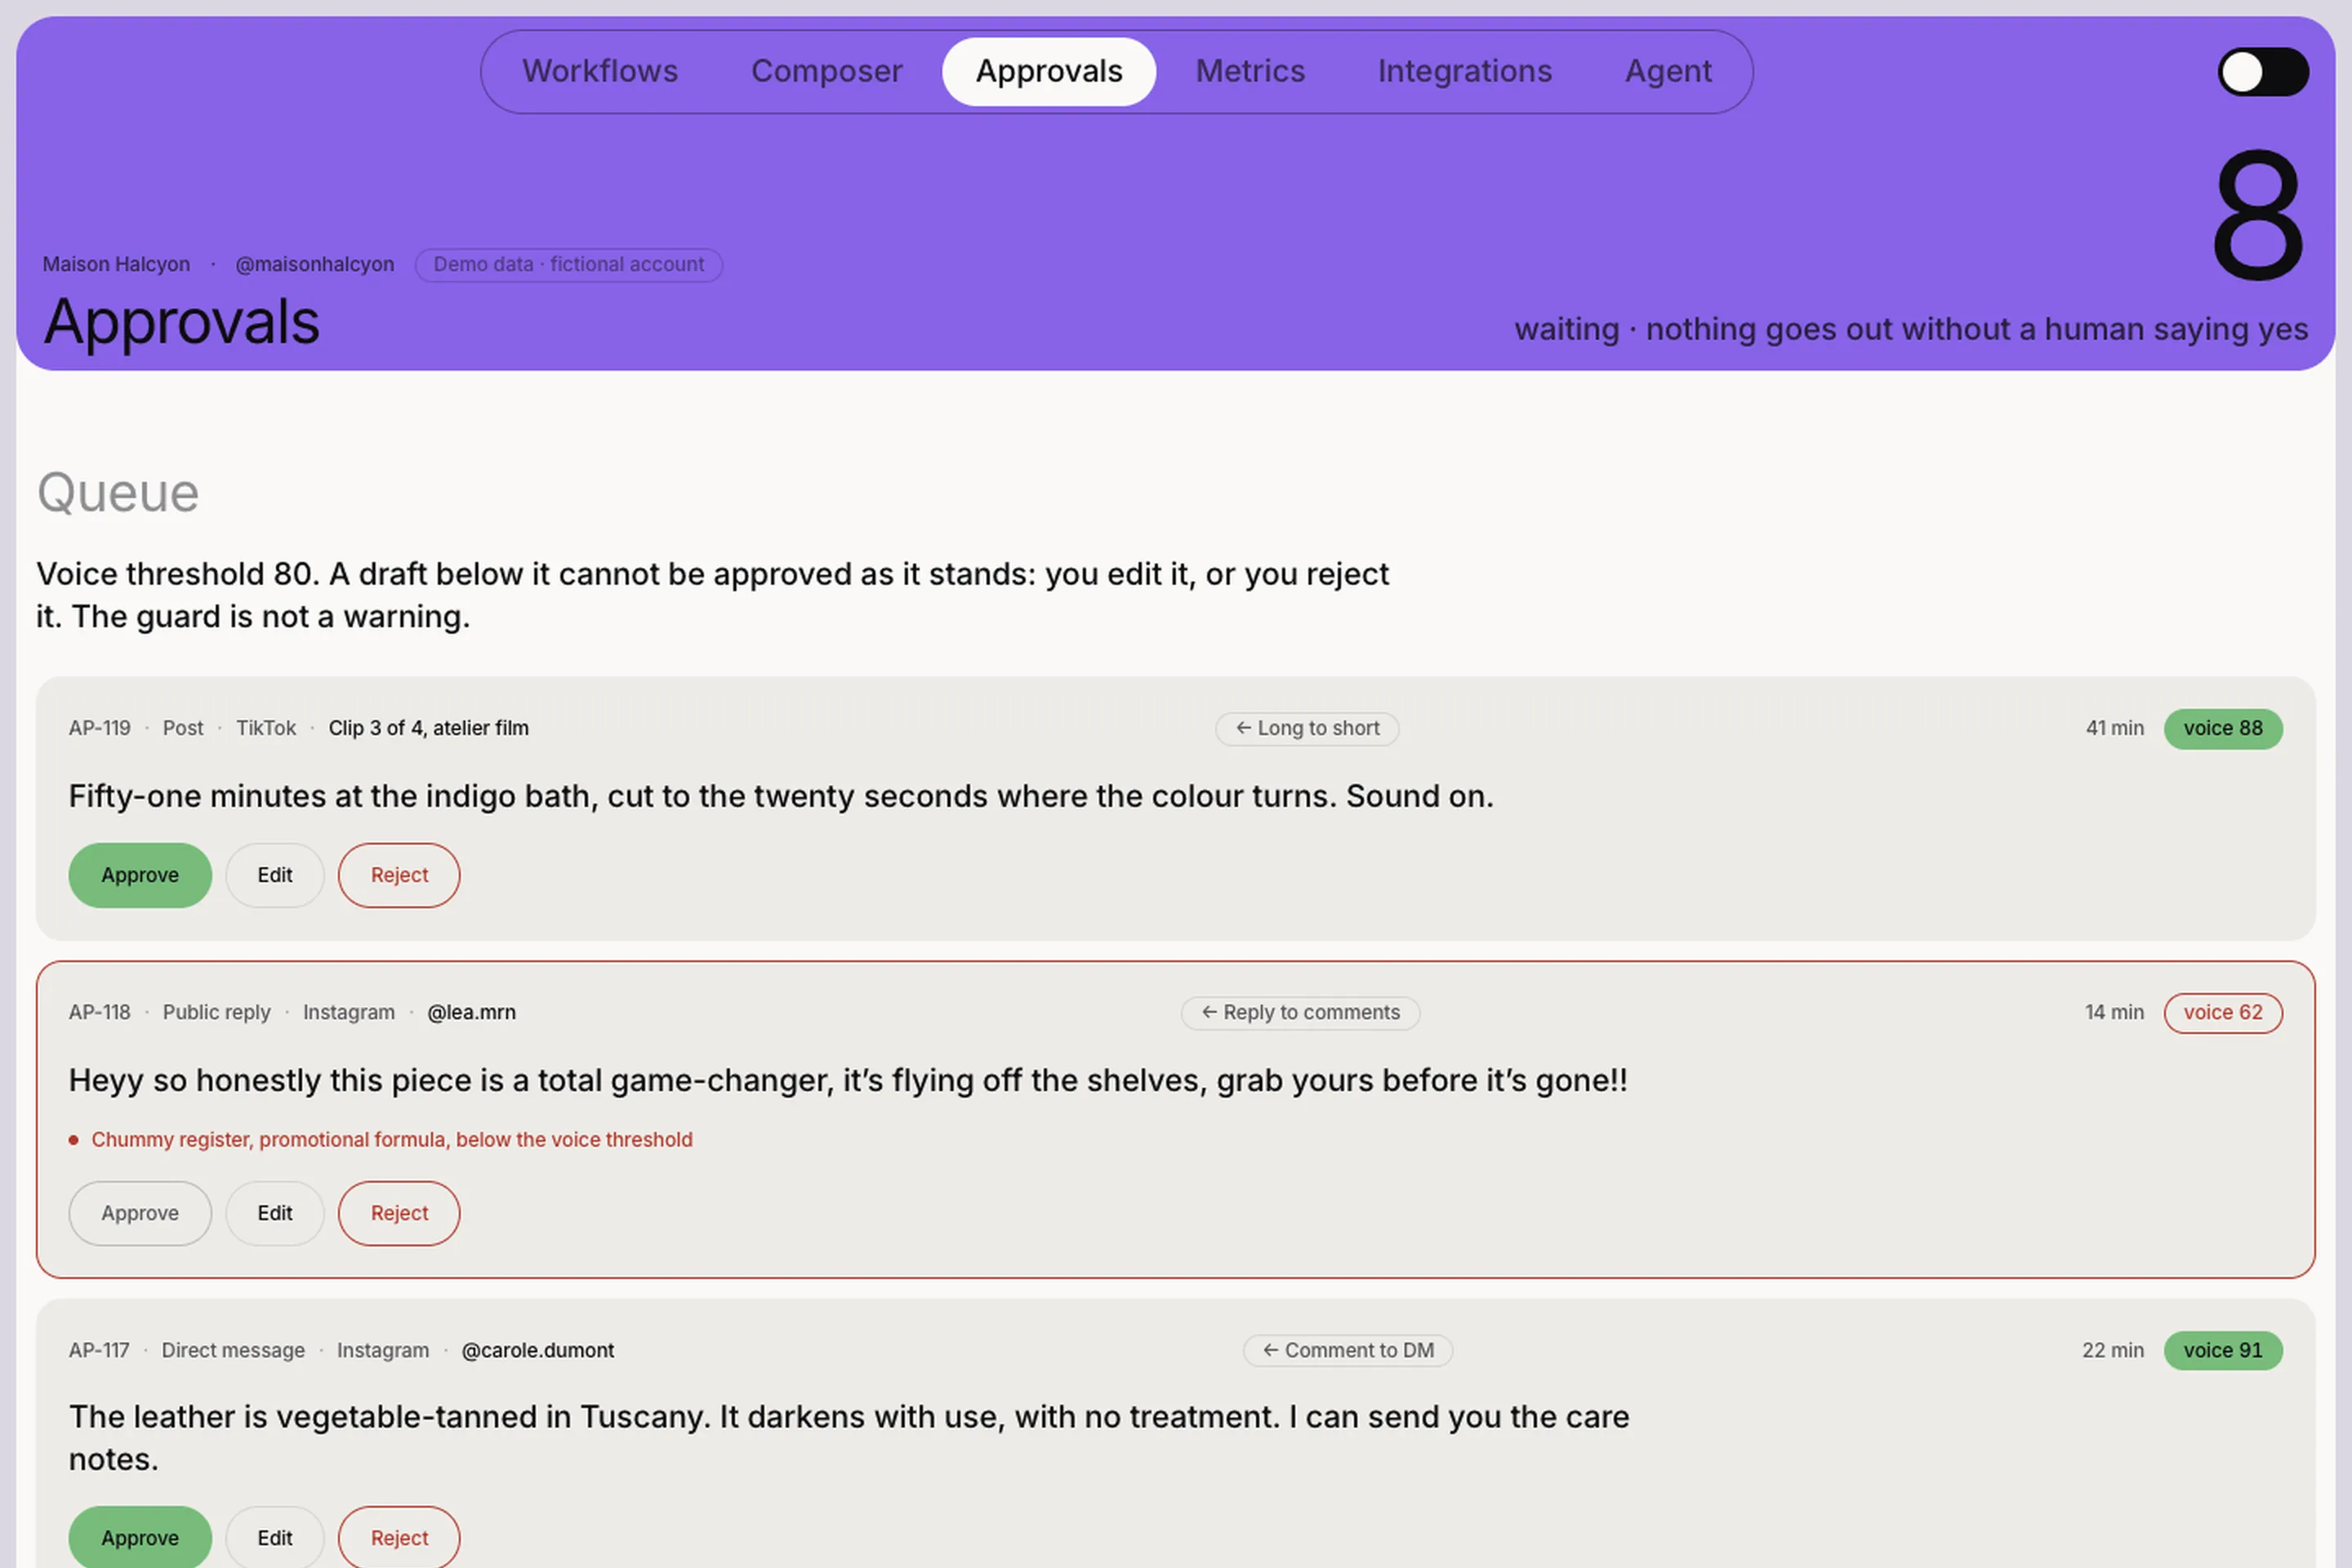Click the voice 62 warning badge
This screenshot has width=2352, height=1568.
[2223, 1012]
